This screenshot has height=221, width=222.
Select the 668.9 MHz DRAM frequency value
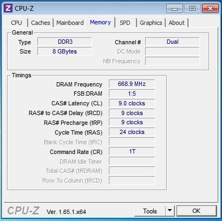click(132, 84)
